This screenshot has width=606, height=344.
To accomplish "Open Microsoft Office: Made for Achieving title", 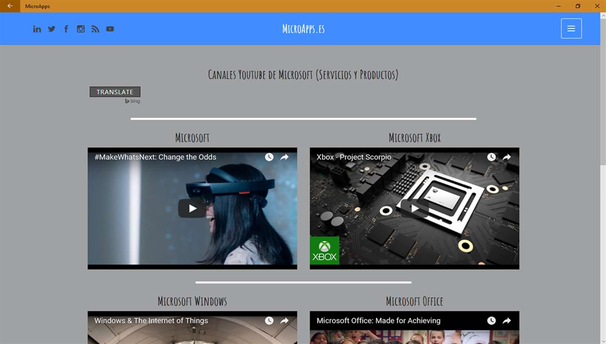I will pos(379,321).
